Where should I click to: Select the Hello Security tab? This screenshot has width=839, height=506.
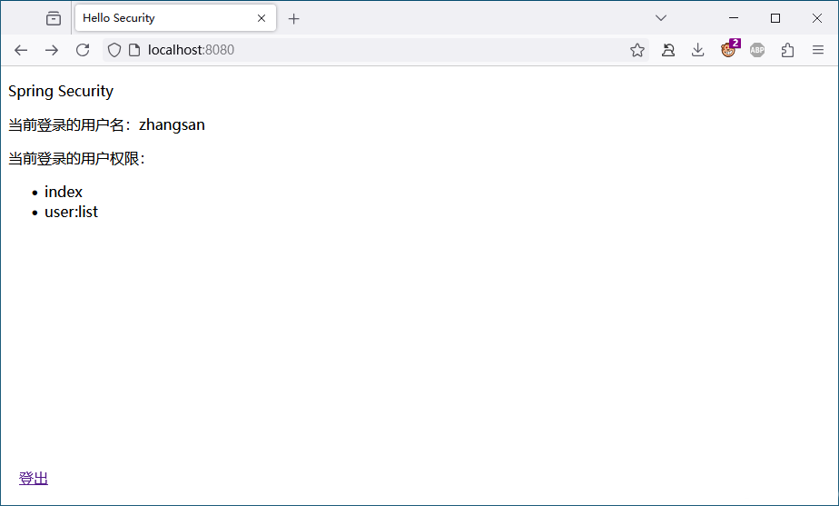[x=175, y=18]
